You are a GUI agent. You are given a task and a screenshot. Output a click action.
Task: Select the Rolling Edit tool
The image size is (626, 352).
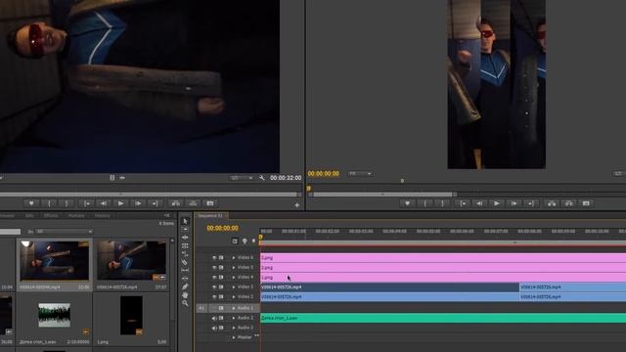tap(185, 245)
